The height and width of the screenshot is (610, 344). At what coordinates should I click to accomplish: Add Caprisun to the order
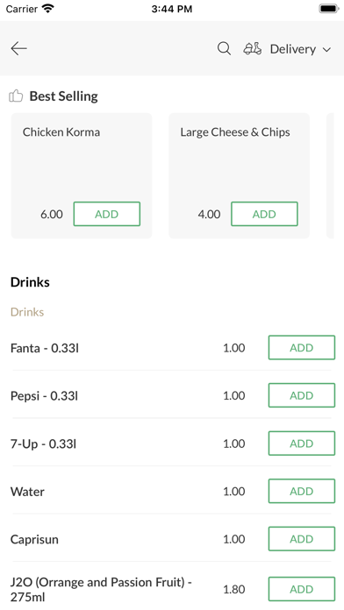coord(302,539)
